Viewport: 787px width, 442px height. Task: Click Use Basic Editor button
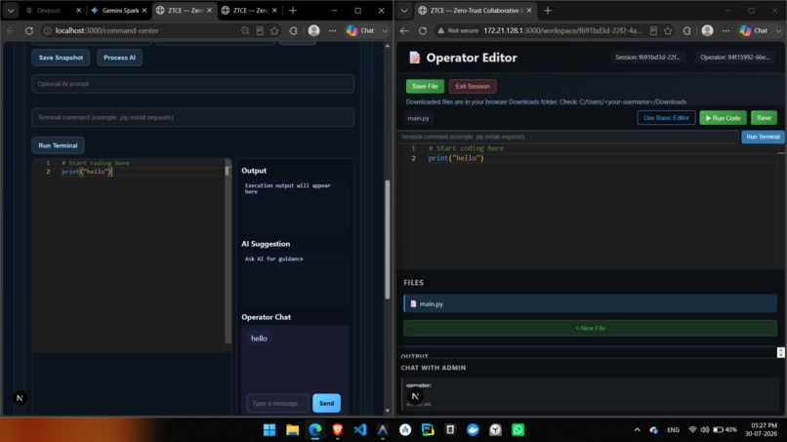(x=666, y=118)
